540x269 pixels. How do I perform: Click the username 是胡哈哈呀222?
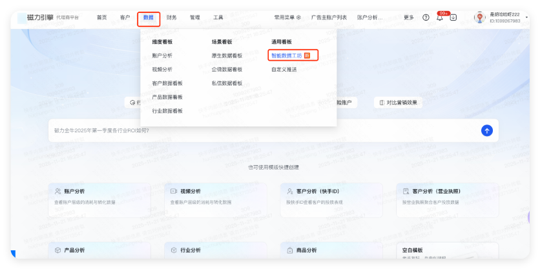tap(505, 14)
